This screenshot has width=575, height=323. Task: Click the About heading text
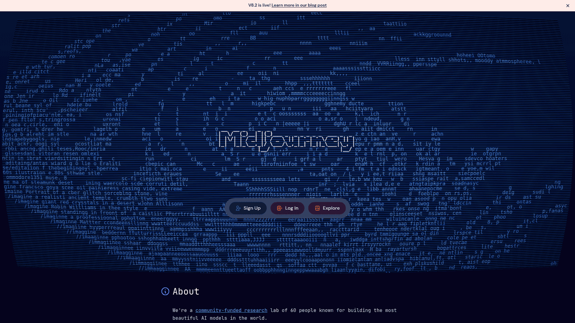pos(186,291)
